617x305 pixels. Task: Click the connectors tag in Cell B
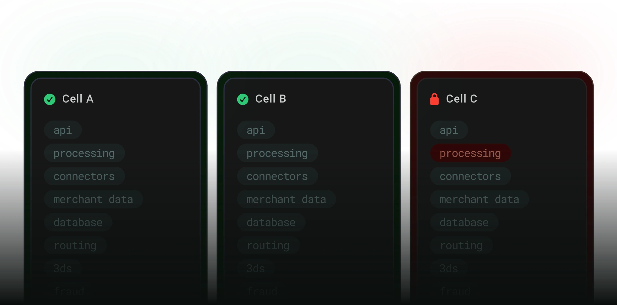pyautogui.click(x=277, y=176)
